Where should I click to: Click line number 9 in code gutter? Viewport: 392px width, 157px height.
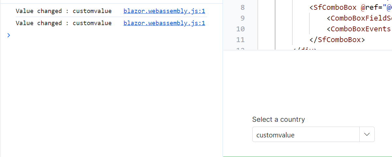242,18
